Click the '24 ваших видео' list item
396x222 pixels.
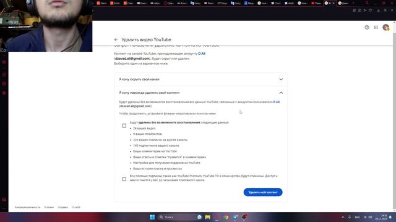click(144, 128)
